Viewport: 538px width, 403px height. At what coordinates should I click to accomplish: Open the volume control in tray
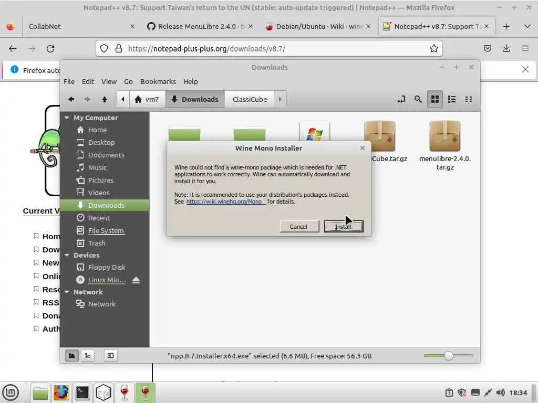pyautogui.click(x=500, y=393)
